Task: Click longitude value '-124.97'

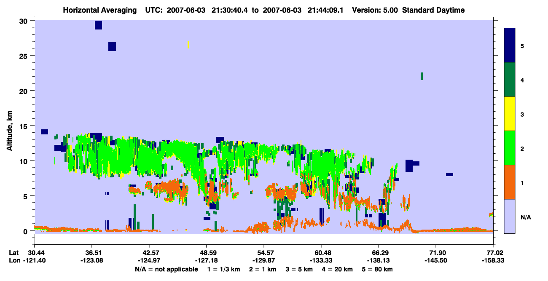Action: (149, 260)
